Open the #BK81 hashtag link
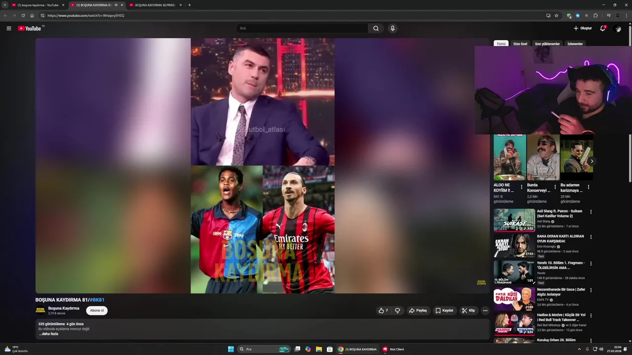The image size is (632, 355). pyautogui.click(x=97, y=300)
